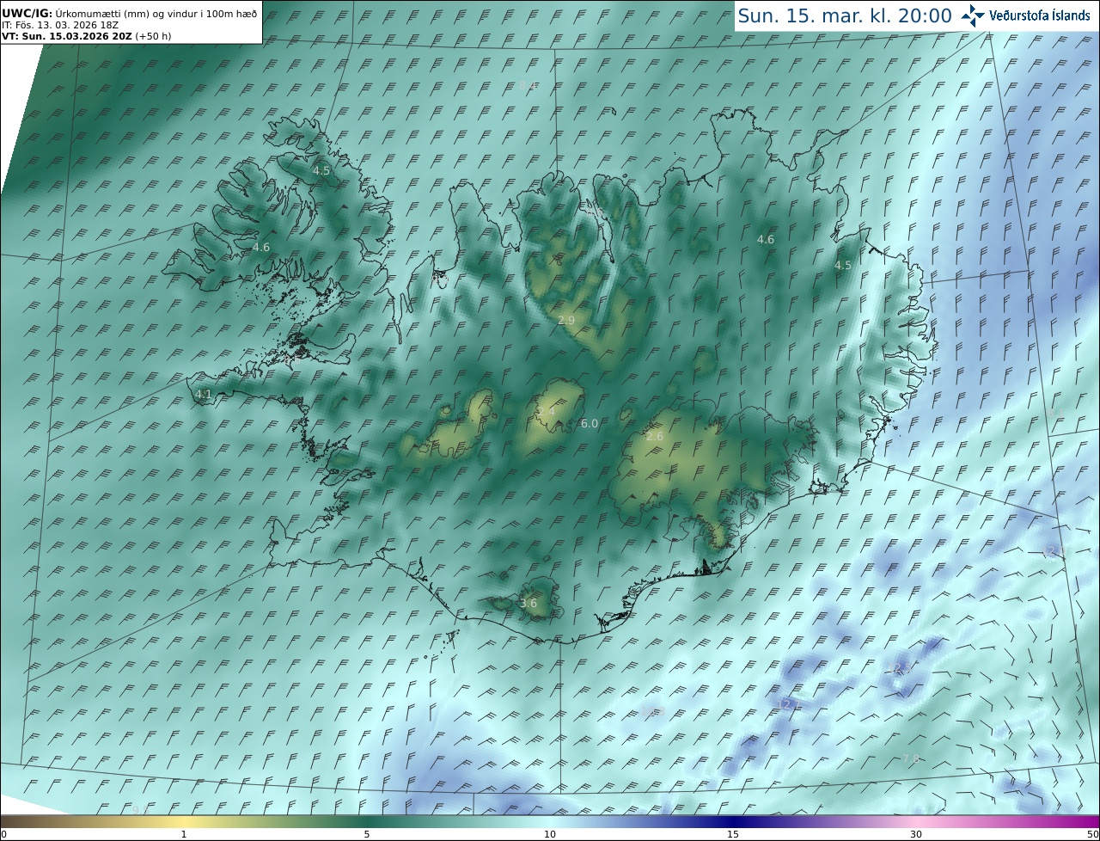Click the 4.5 value in northern Westfjords
1100x841 pixels.
click(321, 171)
